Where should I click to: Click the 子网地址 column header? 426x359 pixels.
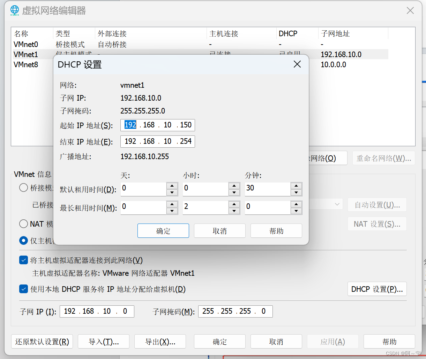coord(353,33)
